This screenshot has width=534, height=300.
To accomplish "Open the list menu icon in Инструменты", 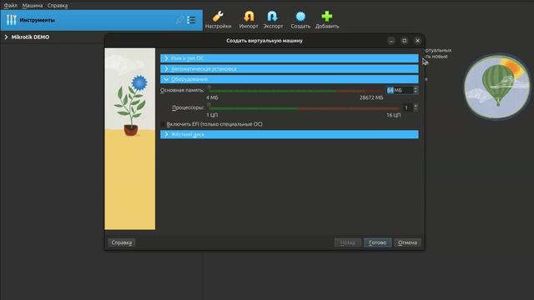I will [191, 20].
